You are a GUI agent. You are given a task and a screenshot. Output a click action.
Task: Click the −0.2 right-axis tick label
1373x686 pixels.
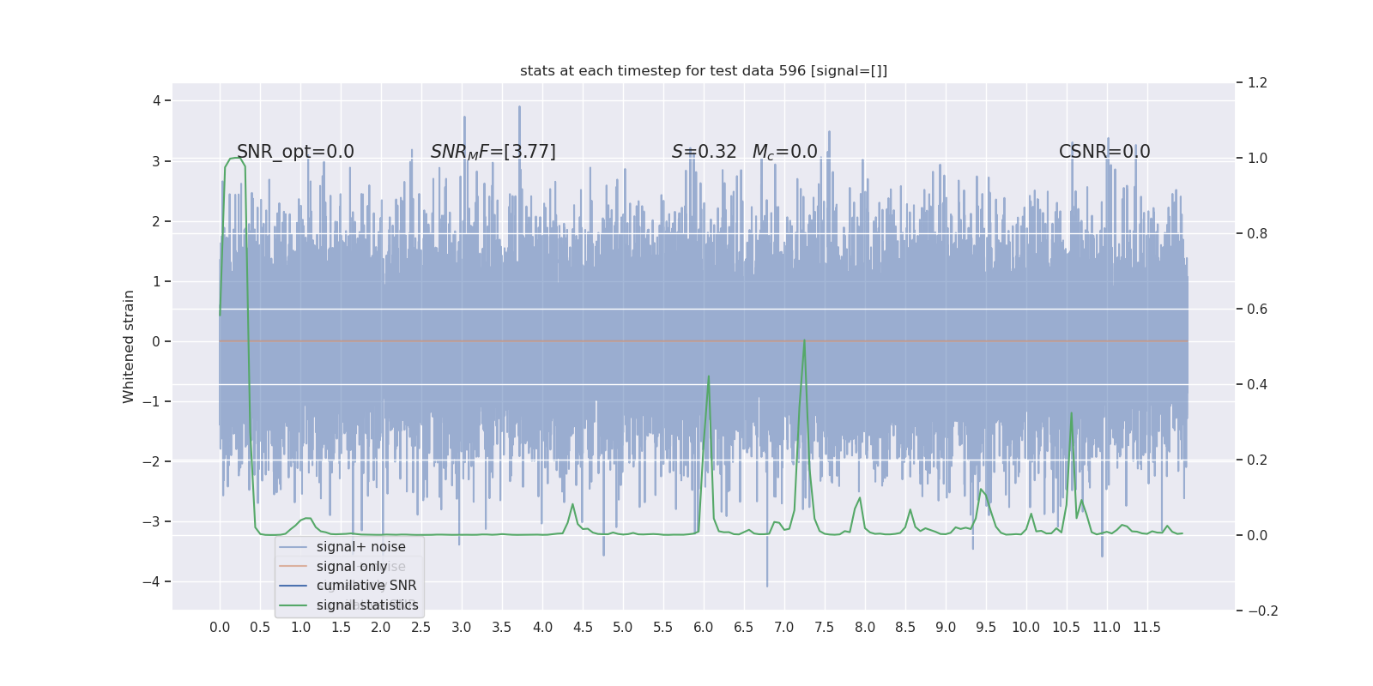coord(1262,611)
